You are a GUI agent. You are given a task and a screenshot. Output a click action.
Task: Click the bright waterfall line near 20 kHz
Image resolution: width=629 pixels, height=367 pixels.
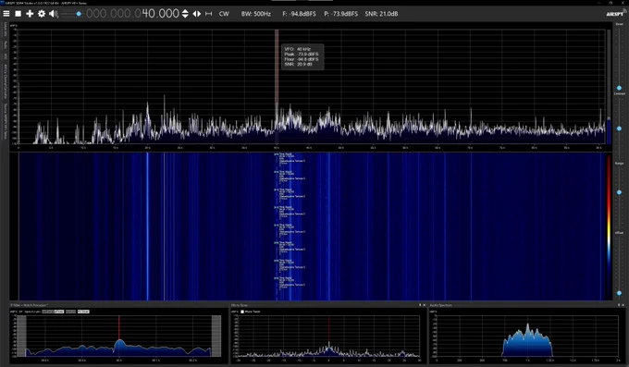(x=147, y=226)
